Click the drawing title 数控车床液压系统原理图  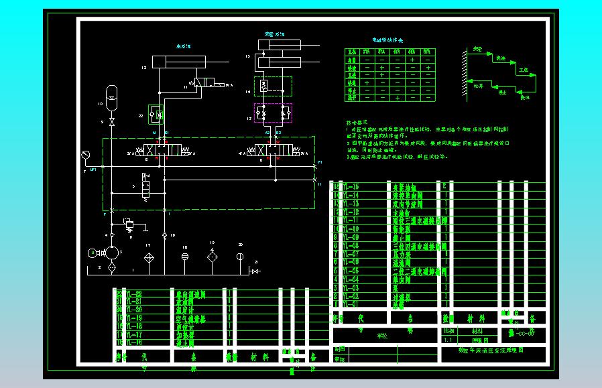pyautogui.click(x=491, y=350)
